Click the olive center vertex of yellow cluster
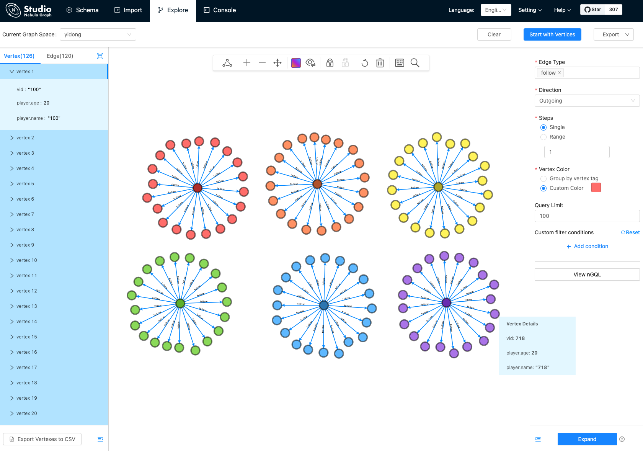Viewport: 643px width, 451px height. point(438,187)
